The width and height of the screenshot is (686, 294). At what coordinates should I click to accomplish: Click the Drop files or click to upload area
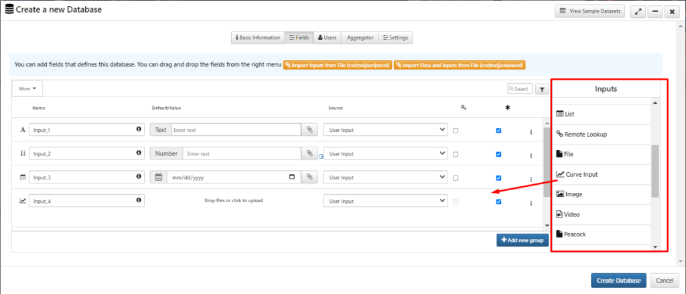pyautogui.click(x=234, y=200)
